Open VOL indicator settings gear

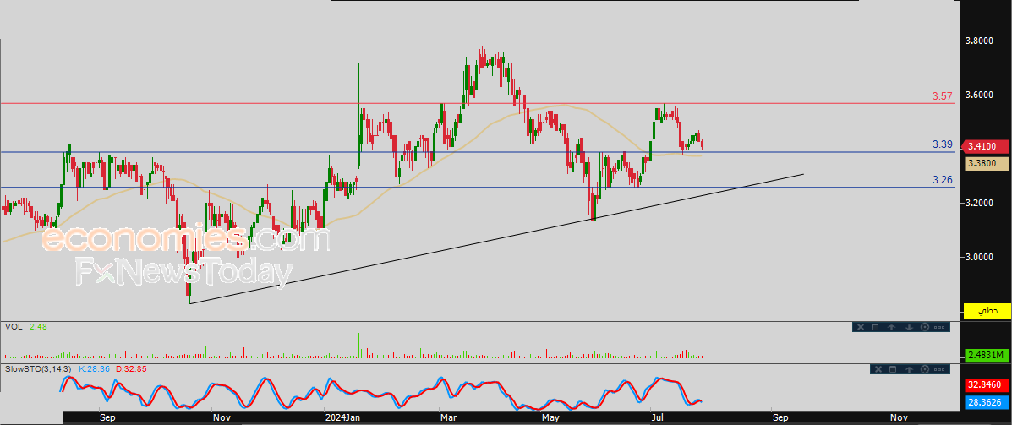click(x=925, y=327)
